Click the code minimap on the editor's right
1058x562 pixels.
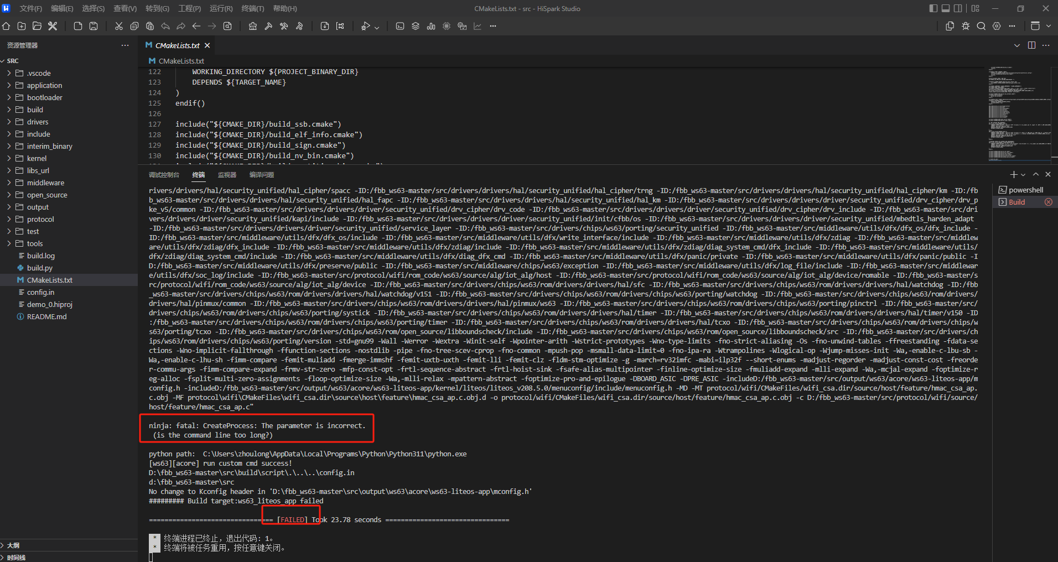pos(1019,113)
